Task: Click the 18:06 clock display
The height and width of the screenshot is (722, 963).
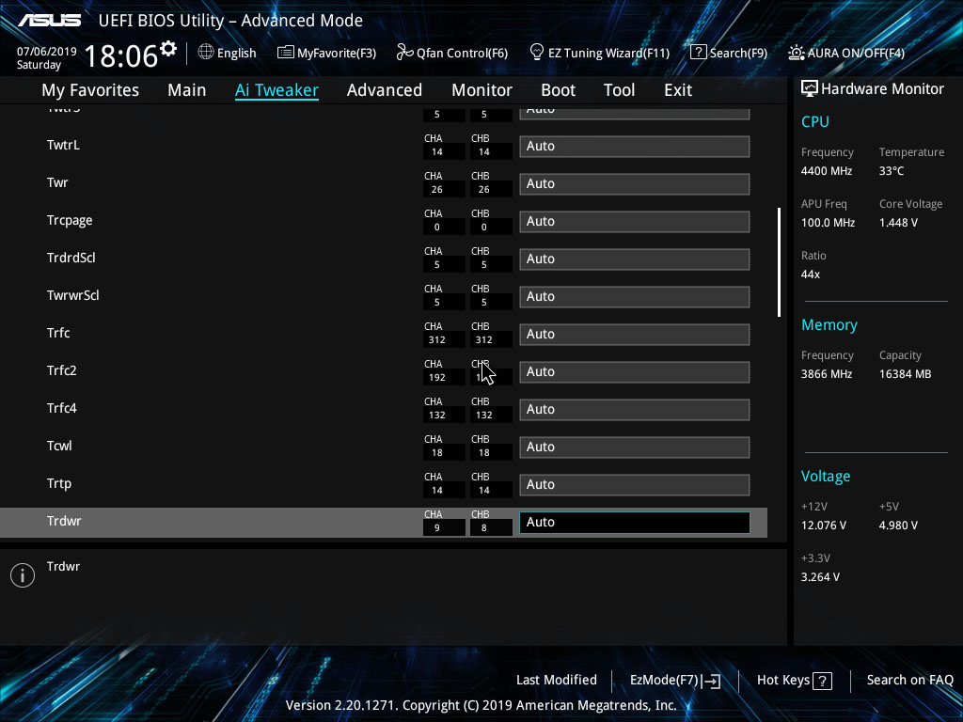Action: click(x=121, y=55)
